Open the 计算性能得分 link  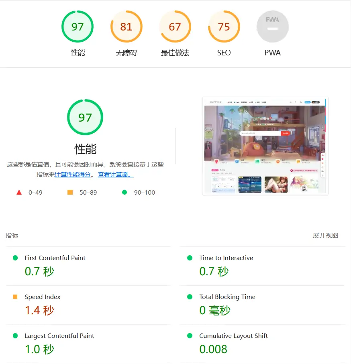[x=73, y=175]
